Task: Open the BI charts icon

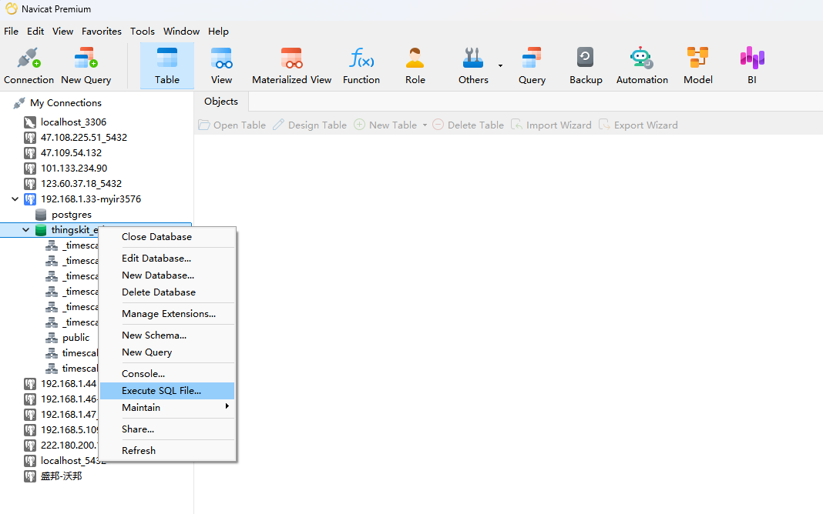Action: tap(752, 58)
